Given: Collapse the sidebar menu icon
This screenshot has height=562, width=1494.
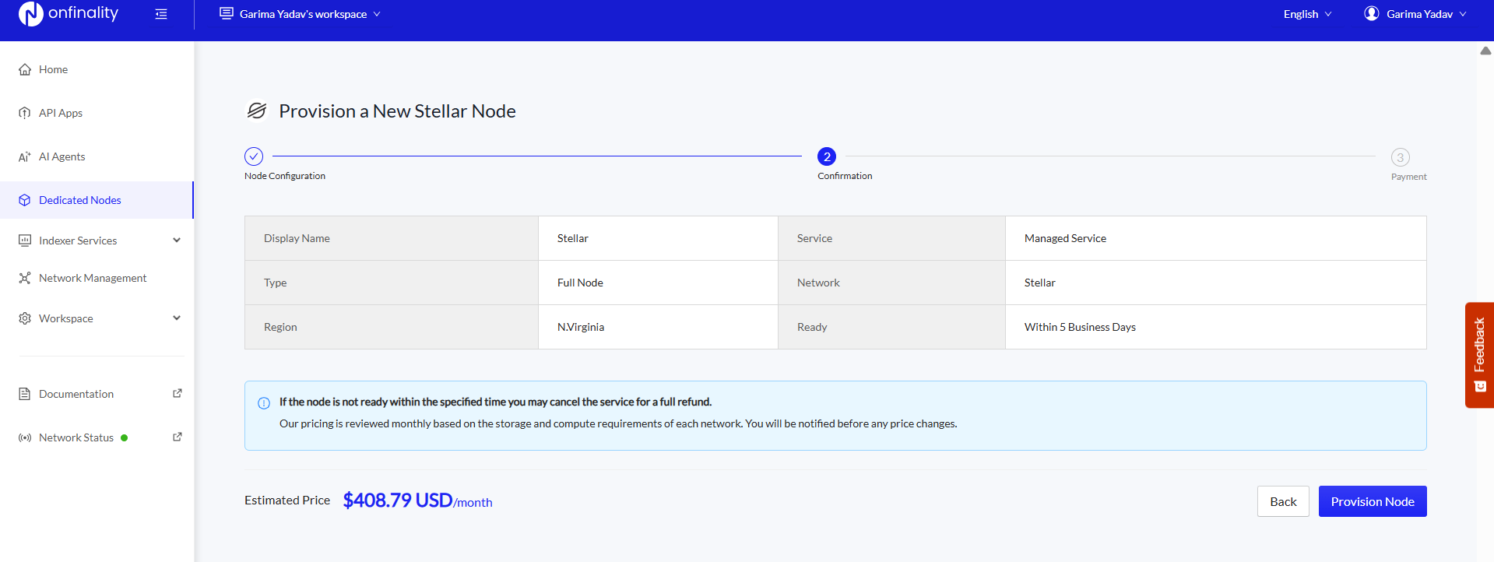Looking at the screenshot, I should click(161, 14).
